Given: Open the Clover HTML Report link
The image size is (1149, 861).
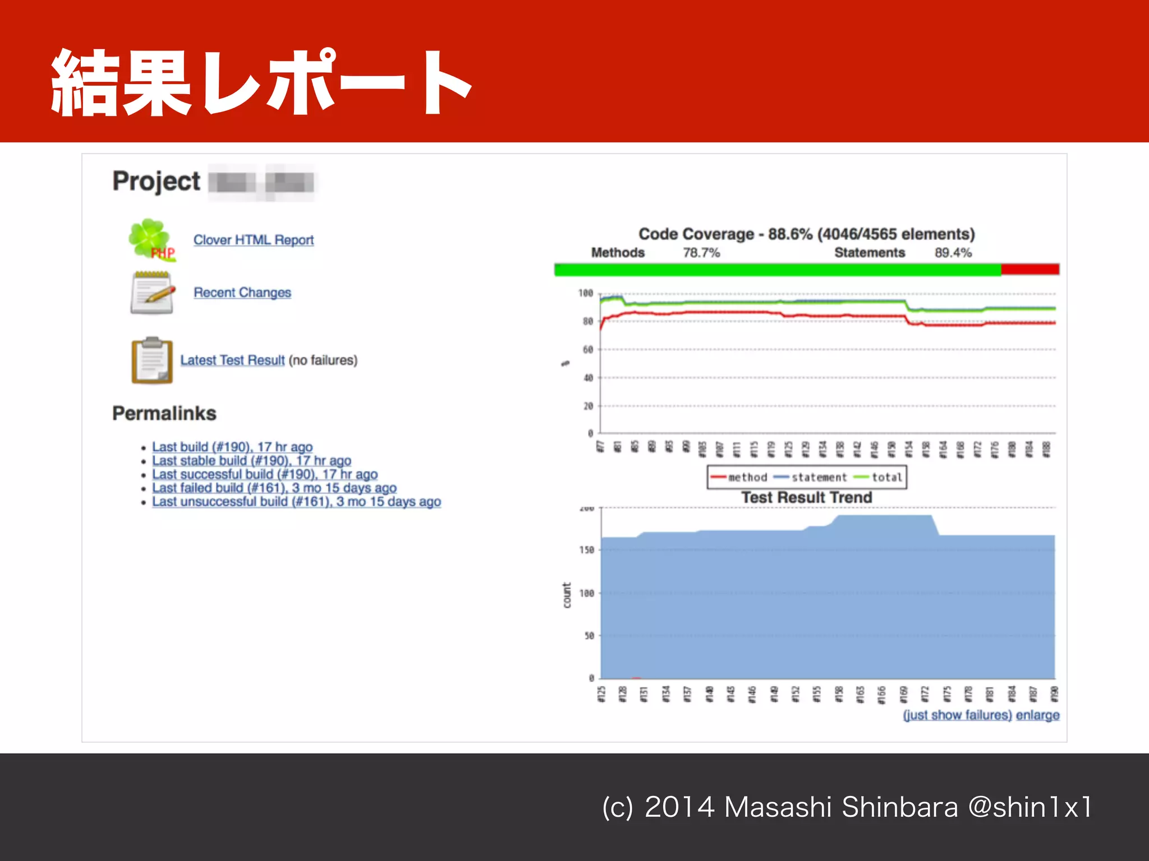Looking at the screenshot, I should click(x=254, y=240).
